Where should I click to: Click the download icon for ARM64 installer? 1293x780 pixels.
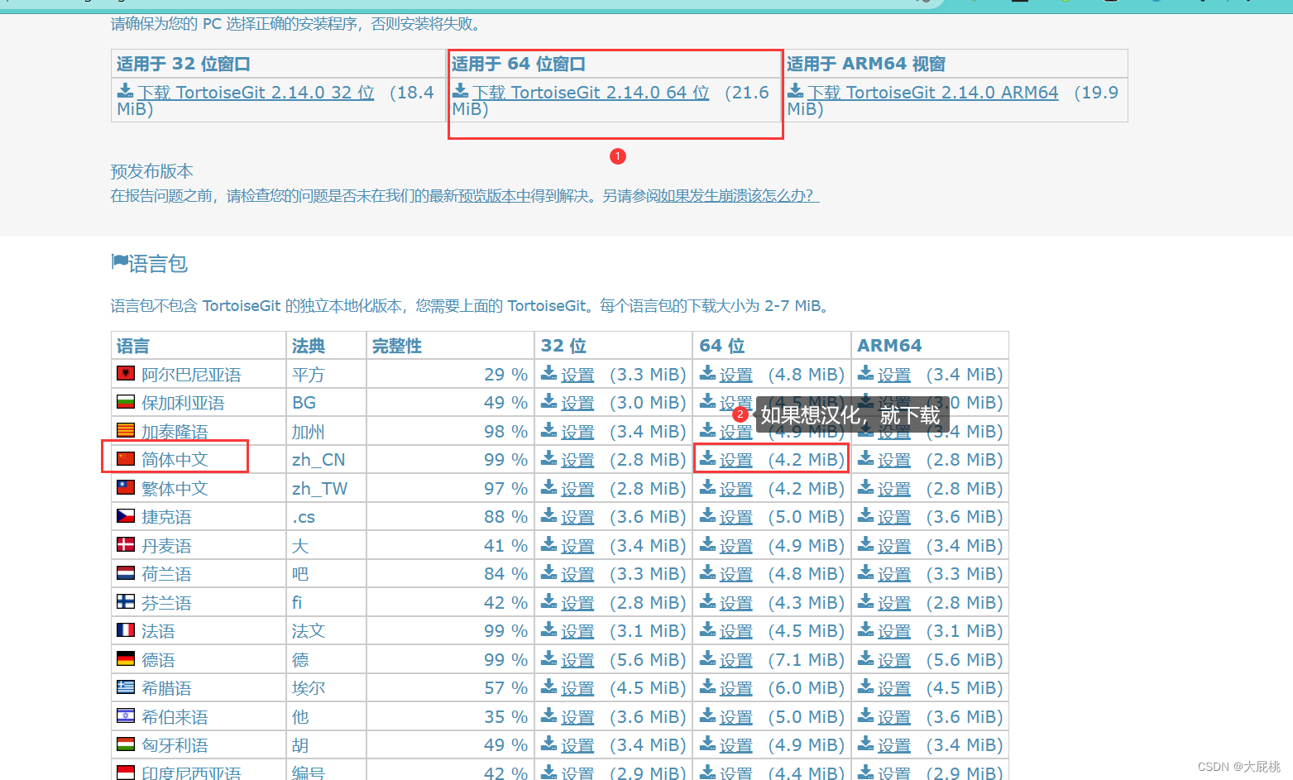coord(795,90)
